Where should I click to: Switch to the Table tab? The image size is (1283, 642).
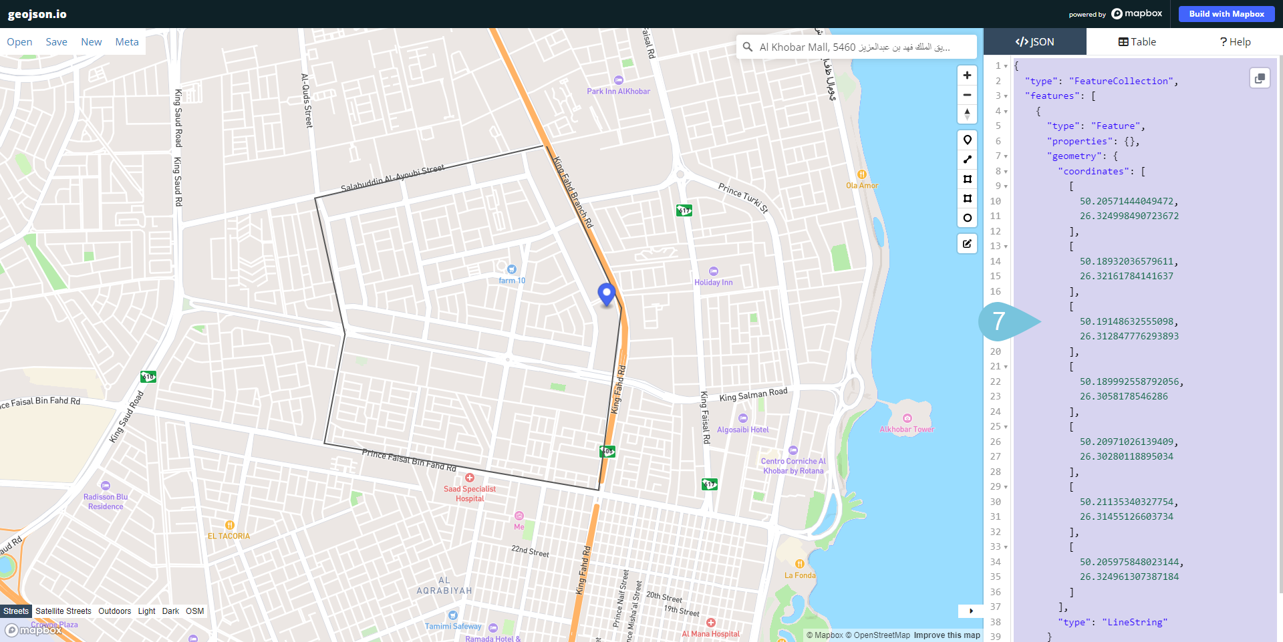(x=1137, y=41)
